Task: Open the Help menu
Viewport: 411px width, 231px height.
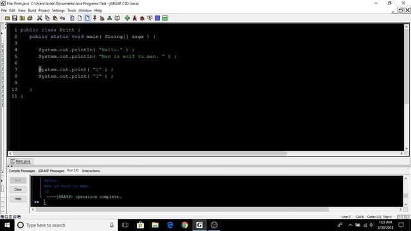Action: (98, 10)
